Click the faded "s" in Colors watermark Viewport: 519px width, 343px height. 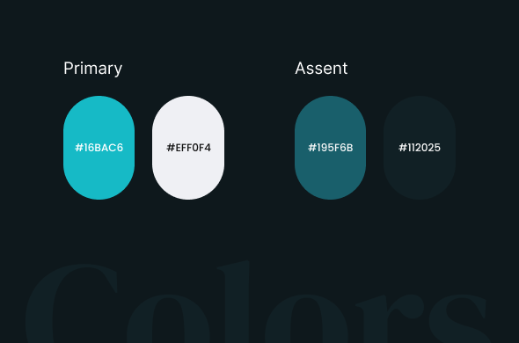point(458,319)
